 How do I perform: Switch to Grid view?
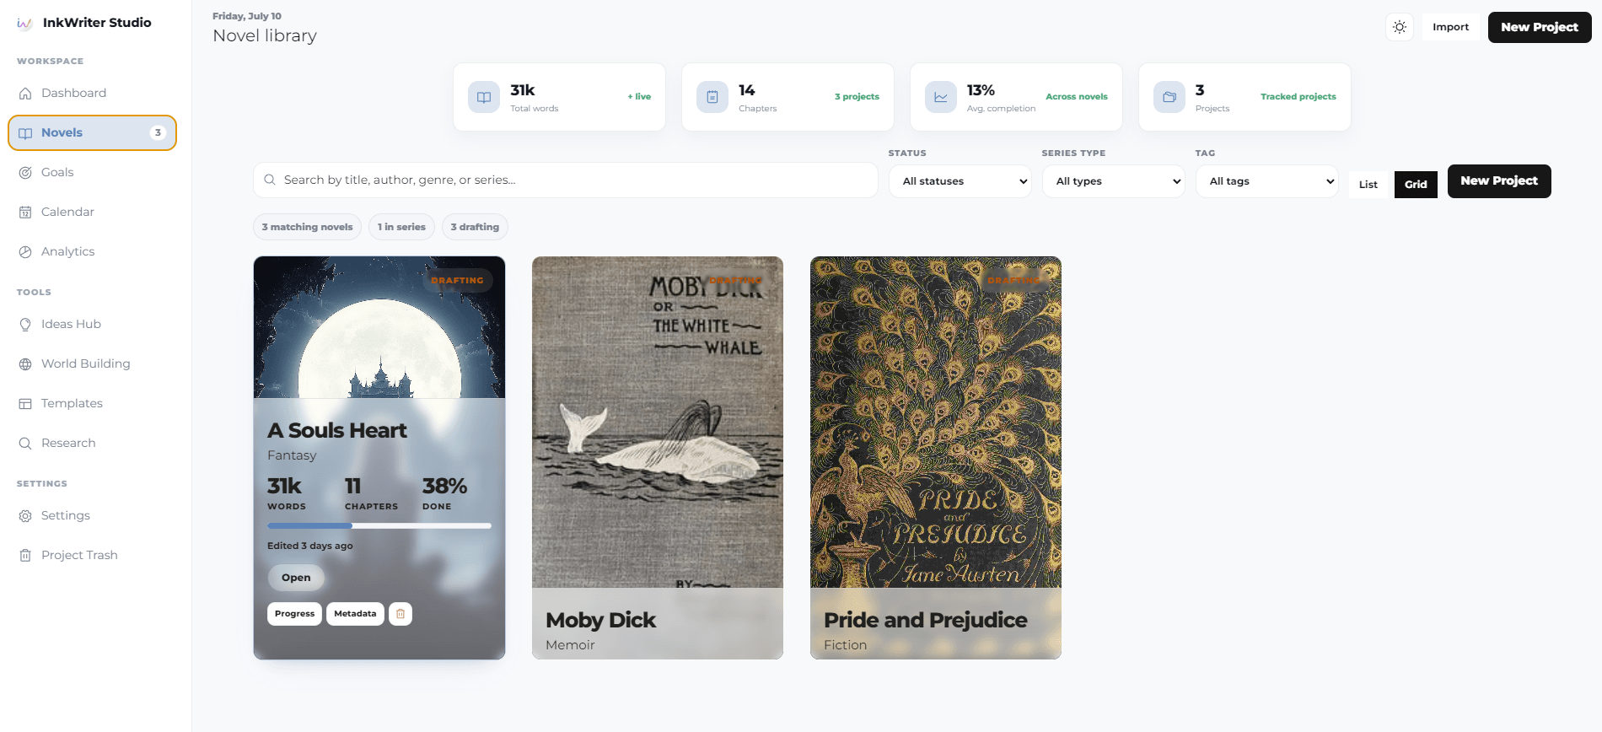pos(1416,185)
